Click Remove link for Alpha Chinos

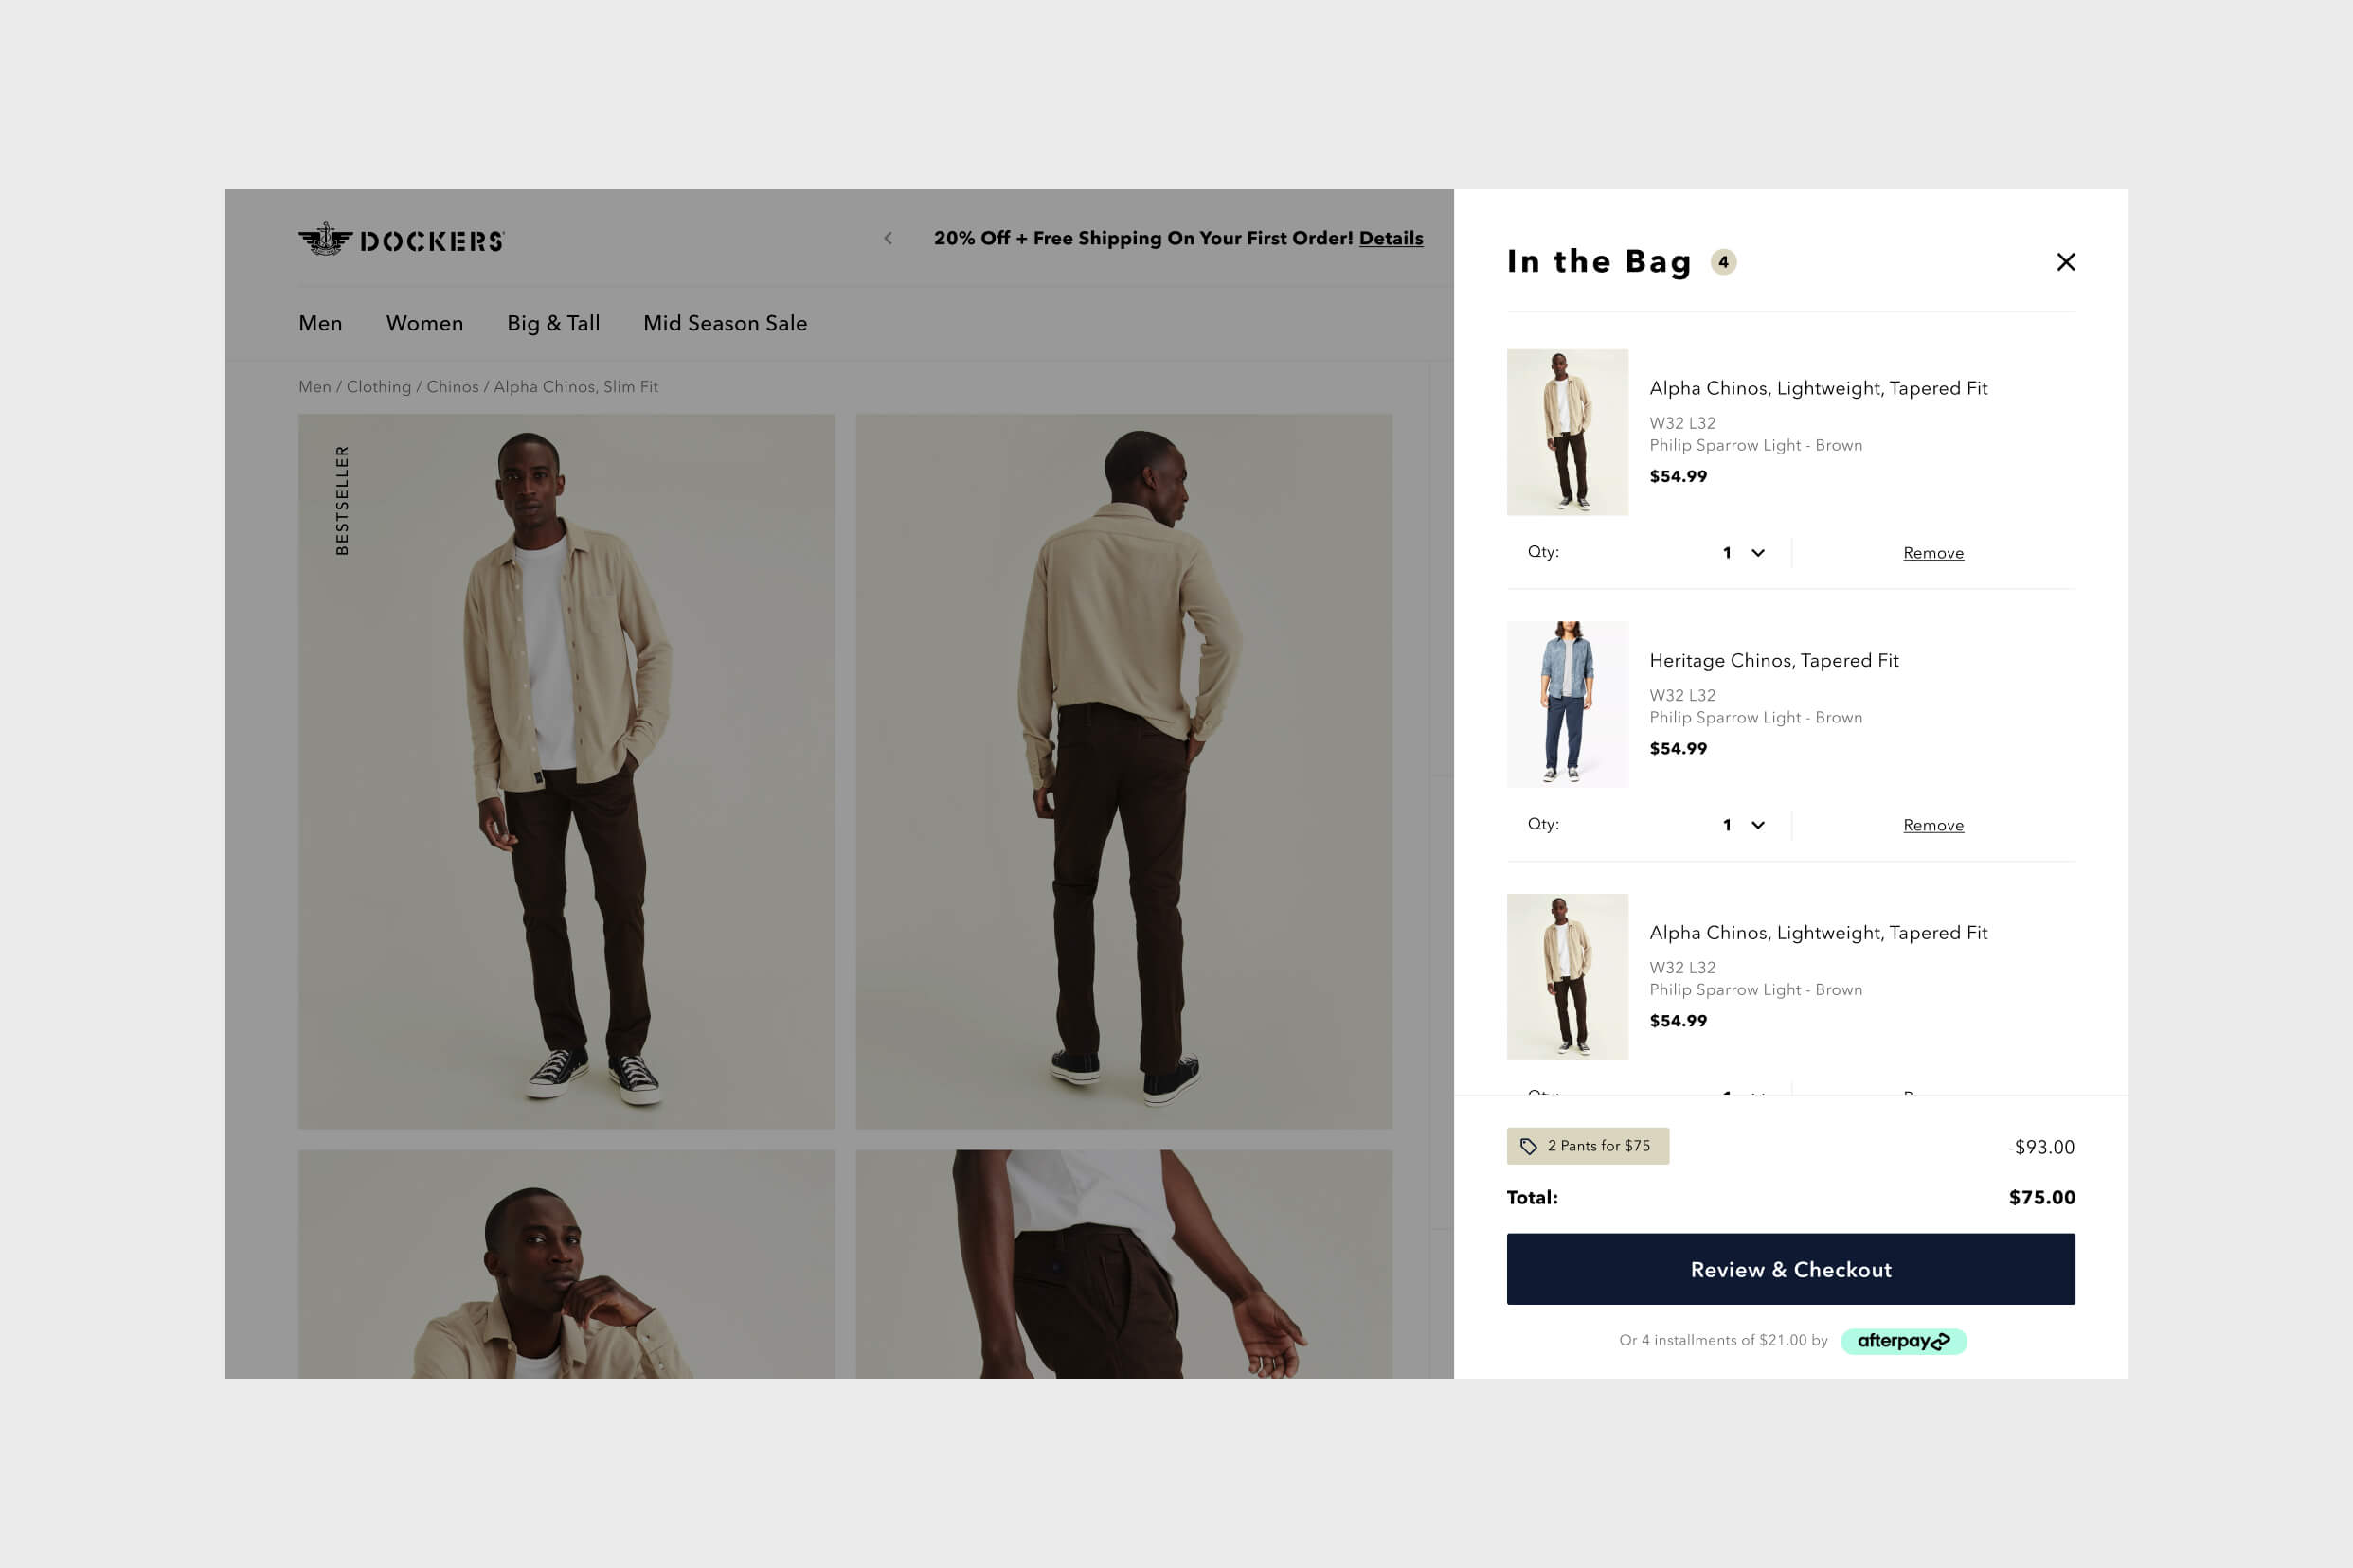point(1932,553)
